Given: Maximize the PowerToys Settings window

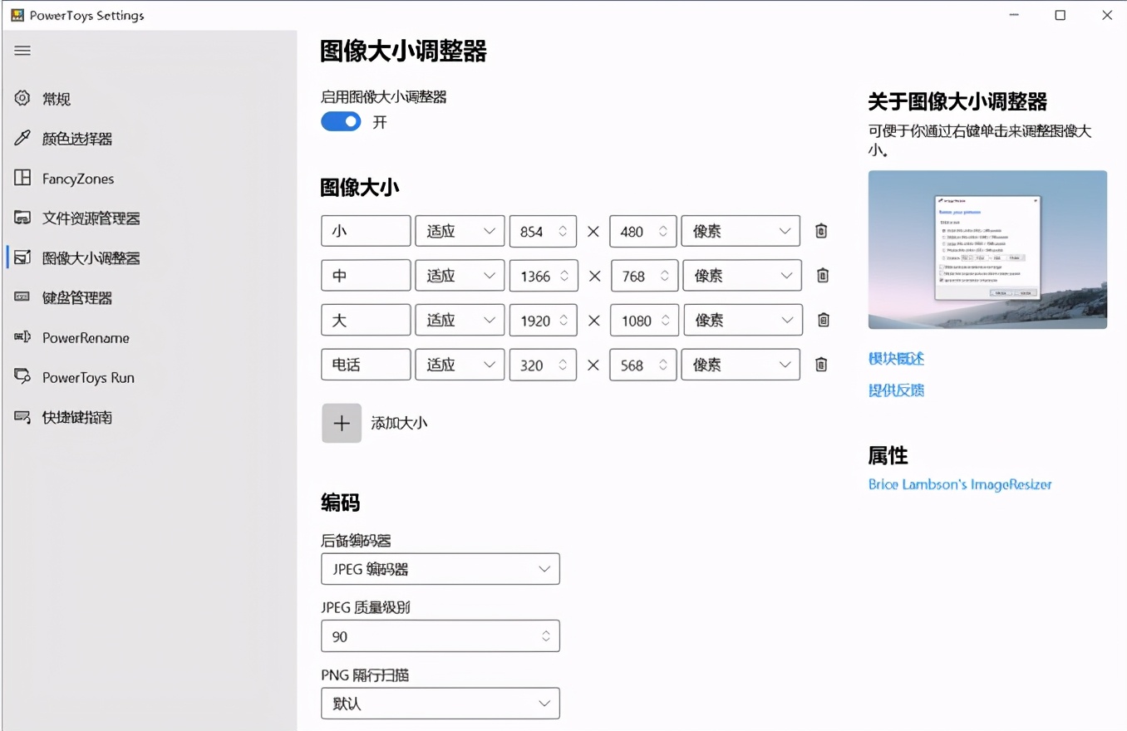Looking at the screenshot, I should pos(1060,15).
